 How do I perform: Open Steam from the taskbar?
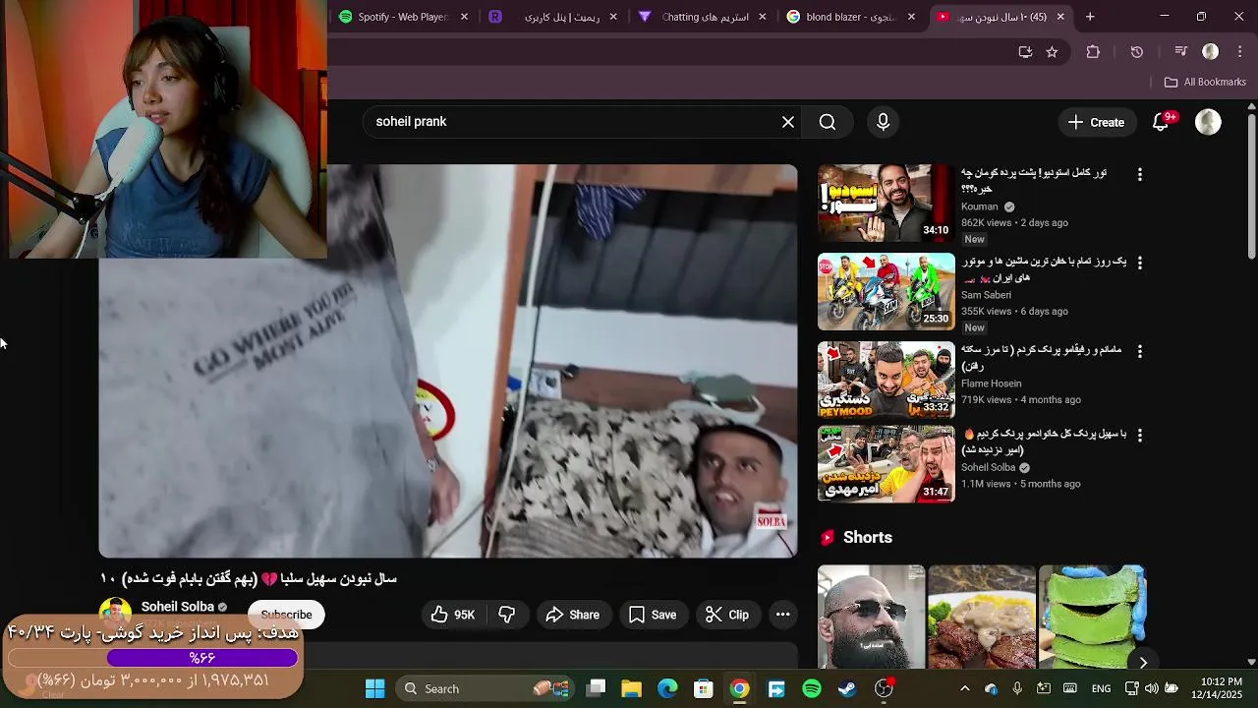tap(847, 689)
